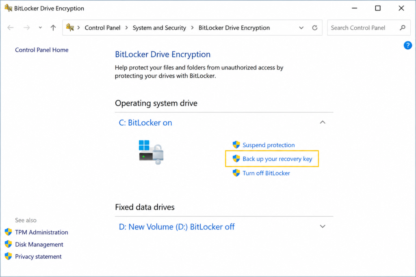Click D: New Volume BitLocker off heading
The width and height of the screenshot is (416, 277).
point(177,227)
